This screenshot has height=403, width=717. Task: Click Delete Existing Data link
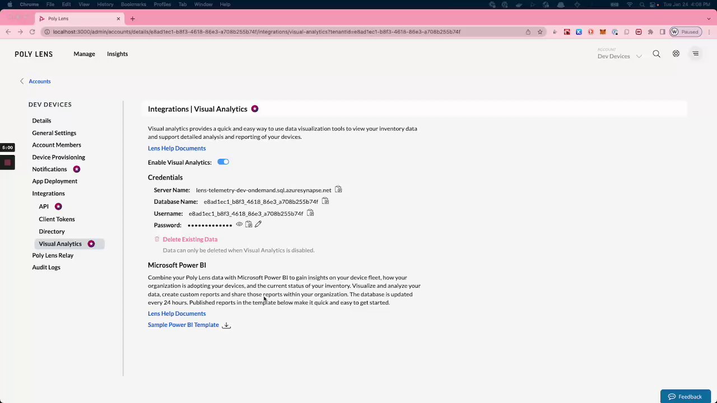pos(190,239)
